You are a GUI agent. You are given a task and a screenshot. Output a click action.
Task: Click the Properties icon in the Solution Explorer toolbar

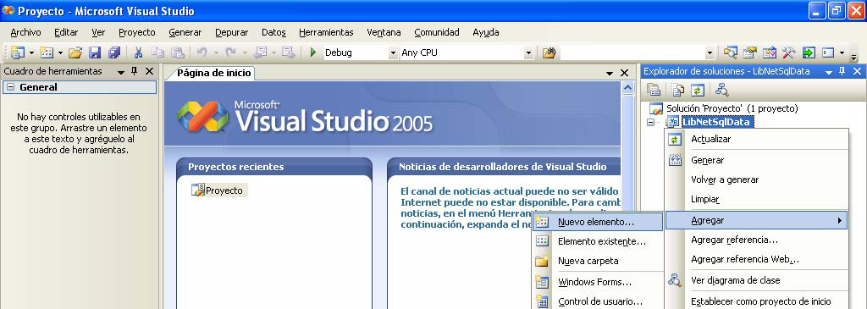654,90
